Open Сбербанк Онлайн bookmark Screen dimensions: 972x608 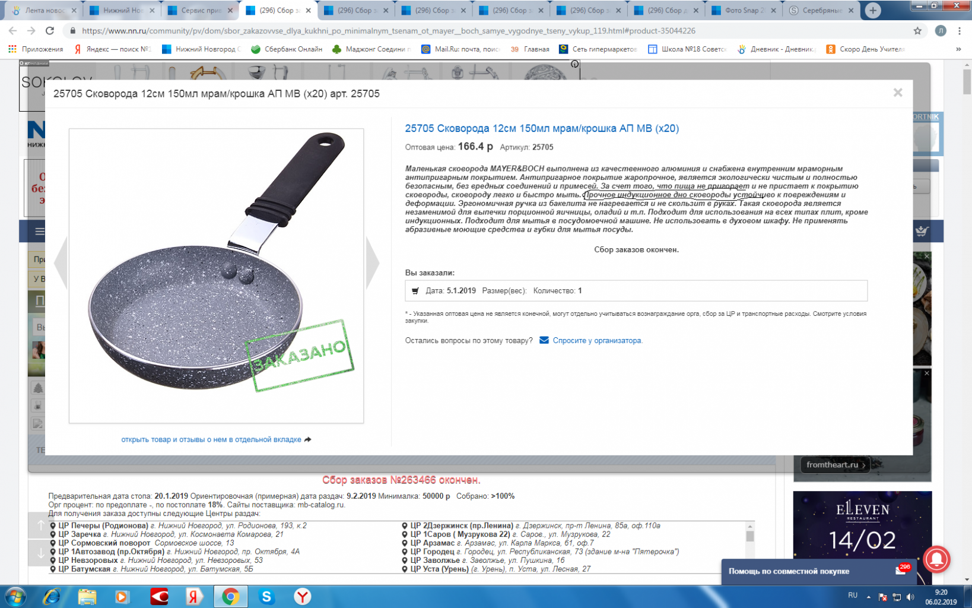[x=287, y=49]
